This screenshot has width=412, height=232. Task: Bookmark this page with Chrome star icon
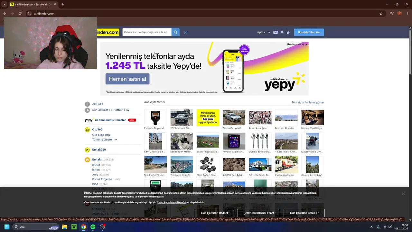(381, 14)
